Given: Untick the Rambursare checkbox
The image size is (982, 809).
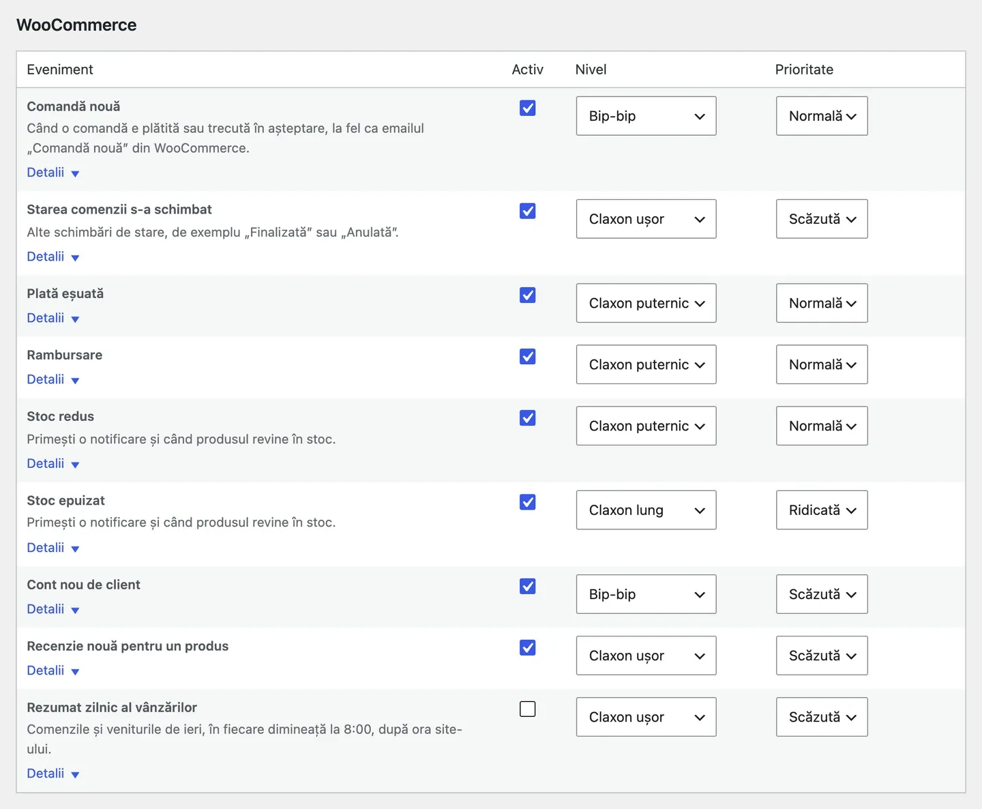Looking at the screenshot, I should (x=527, y=356).
